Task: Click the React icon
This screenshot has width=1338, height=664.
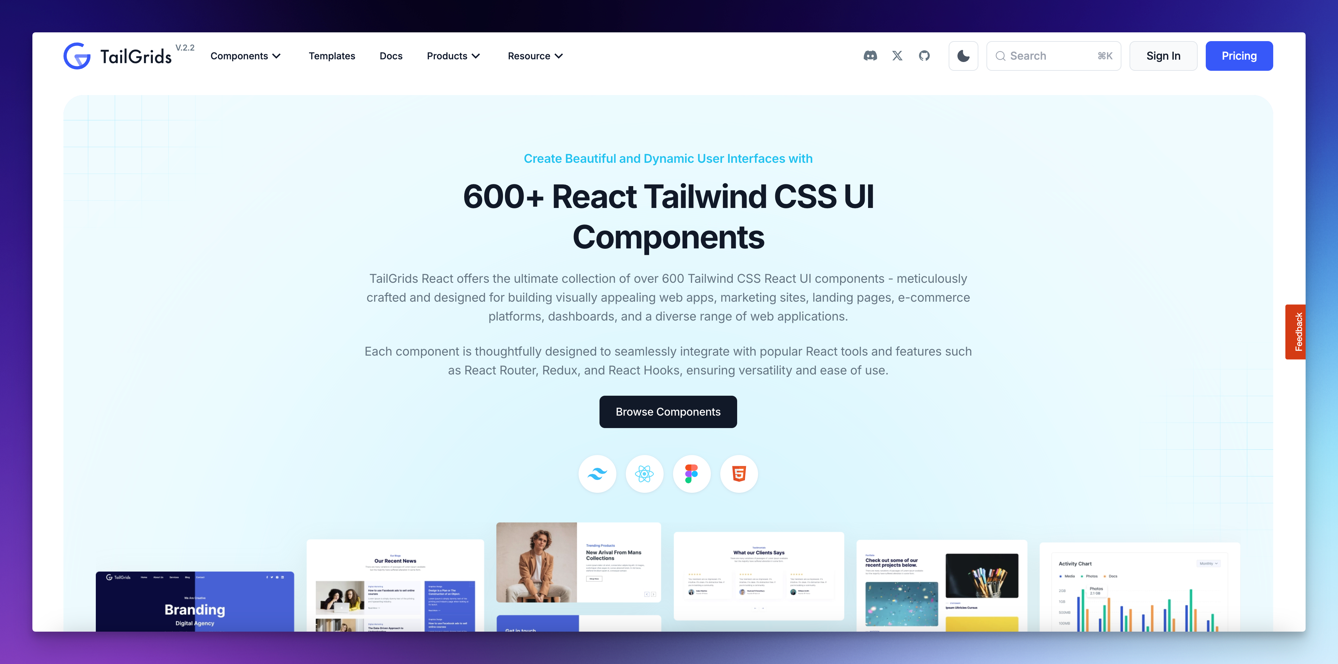Action: pos(644,474)
